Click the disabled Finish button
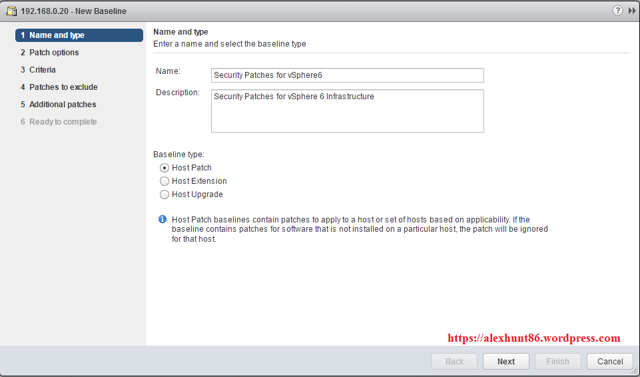Viewport: 640px width, 377px height. [558, 362]
